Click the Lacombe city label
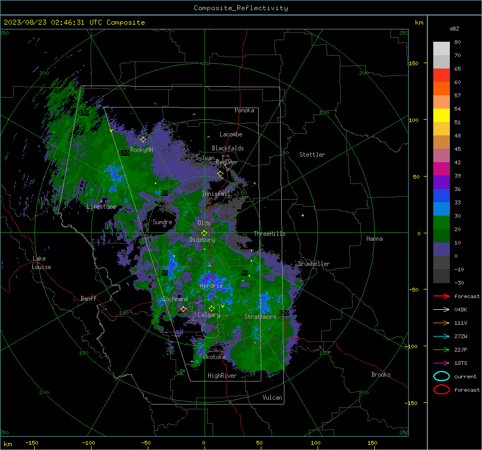482x450 pixels. pos(231,134)
